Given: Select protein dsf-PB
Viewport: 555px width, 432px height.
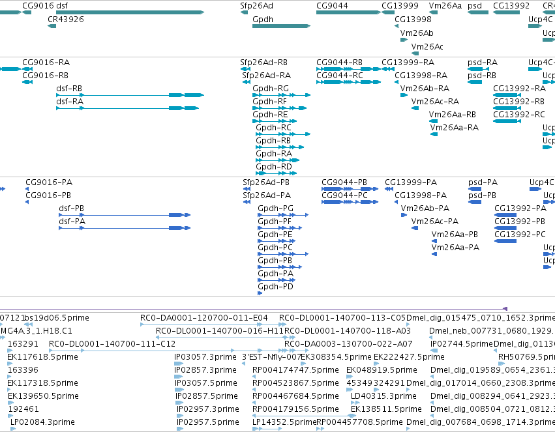Looking at the screenshot, I should point(125,215).
